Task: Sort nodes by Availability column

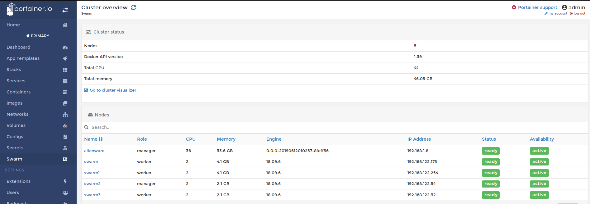Action: [x=542, y=139]
